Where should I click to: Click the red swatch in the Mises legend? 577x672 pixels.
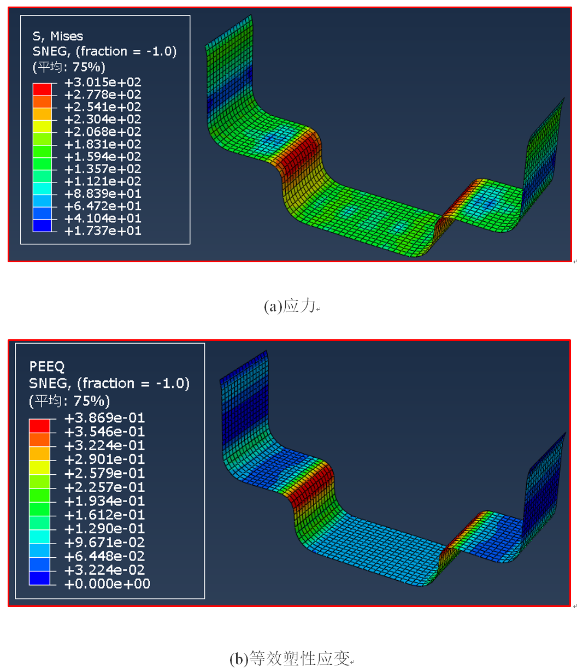pyautogui.click(x=42, y=89)
